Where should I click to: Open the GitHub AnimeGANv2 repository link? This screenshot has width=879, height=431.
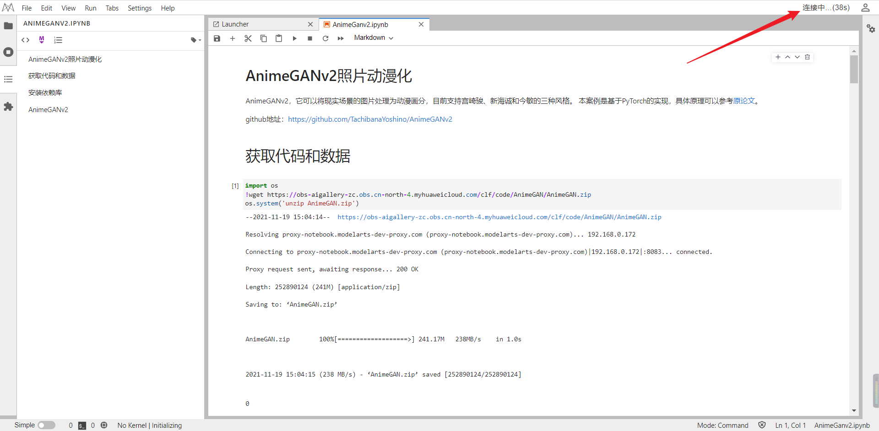pyautogui.click(x=370, y=119)
